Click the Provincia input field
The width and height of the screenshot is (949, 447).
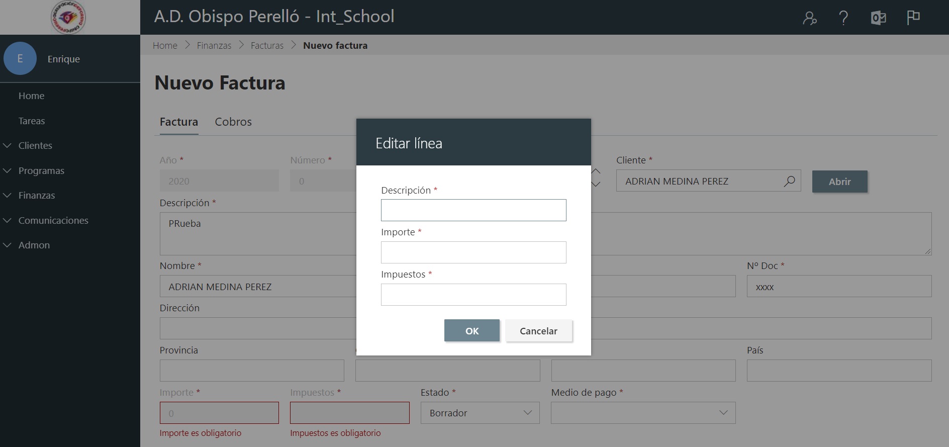point(252,371)
